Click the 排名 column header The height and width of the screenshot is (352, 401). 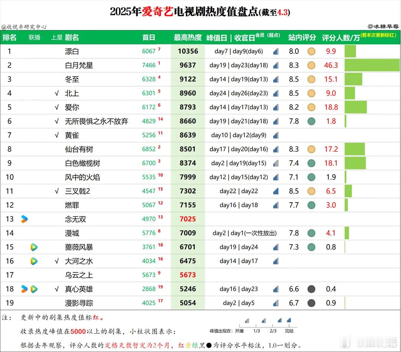9,38
